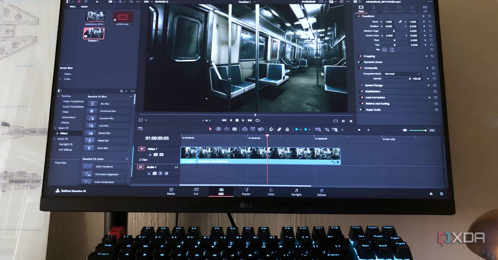This screenshot has width=498, height=260.
Task: Click the blue Marker icon
Action: pos(305,129)
